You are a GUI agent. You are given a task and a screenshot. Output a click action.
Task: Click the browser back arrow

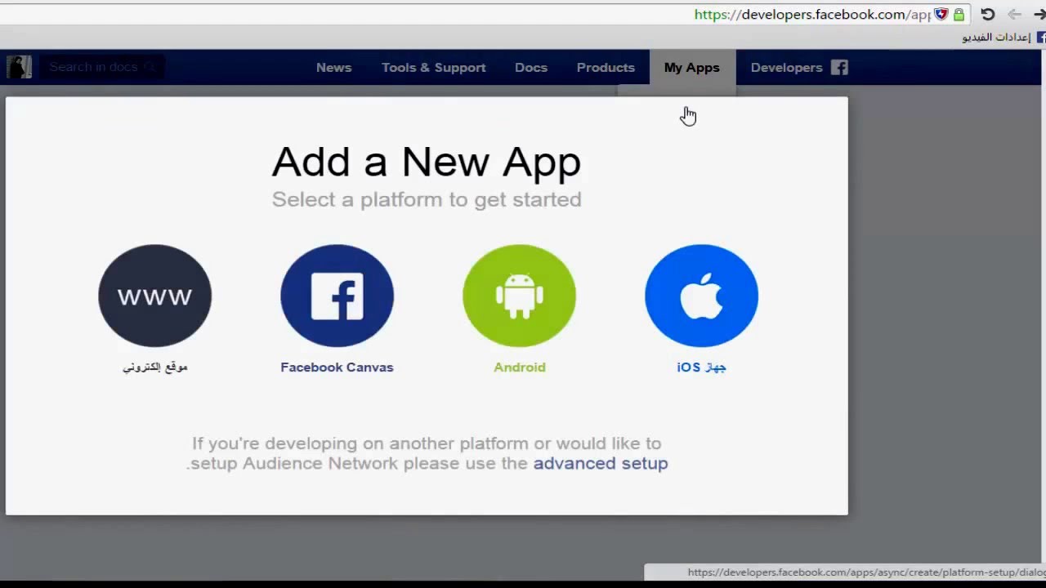1014,15
